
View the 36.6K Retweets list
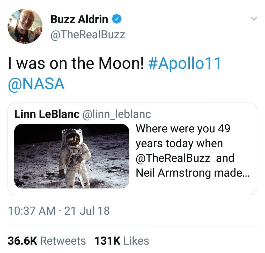pos(47,241)
